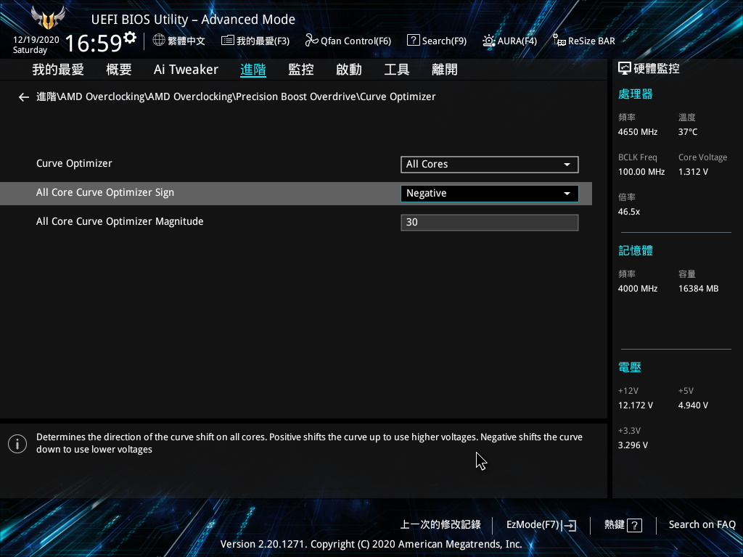This screenshot has height=557, width=743.
Task: Go back using the breadcrumb arrow
Action: (x=24, y=97)
